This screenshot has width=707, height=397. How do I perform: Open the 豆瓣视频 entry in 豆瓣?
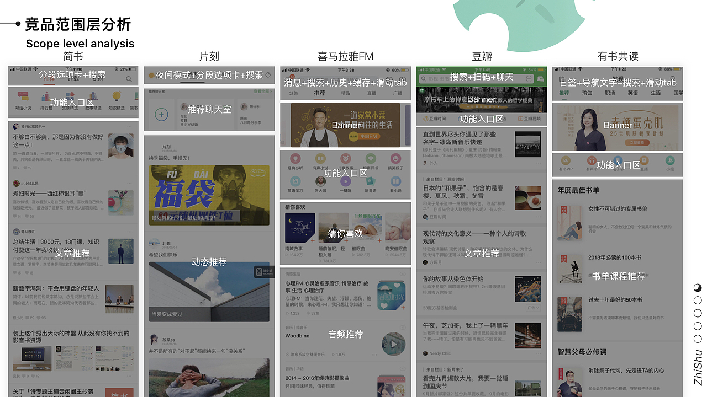529,119
